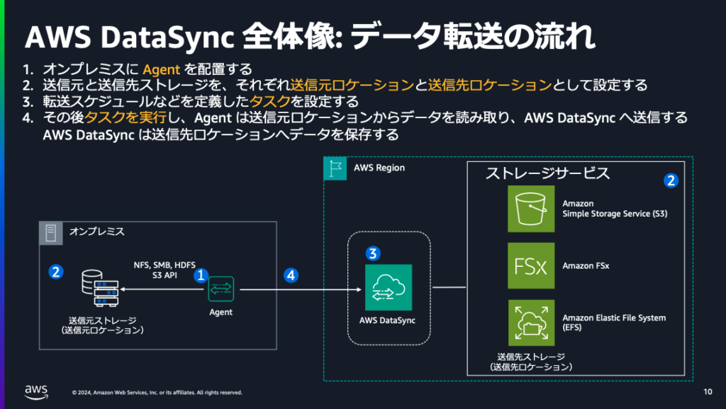Select the "Amazon Simple Storage Service (S3)" label
Screen dimensions: 726x409
[615, 209]
